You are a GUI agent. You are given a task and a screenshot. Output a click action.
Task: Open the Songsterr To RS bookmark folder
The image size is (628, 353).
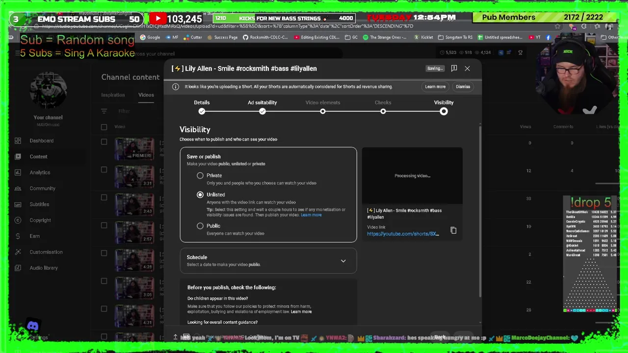[455, 37]
